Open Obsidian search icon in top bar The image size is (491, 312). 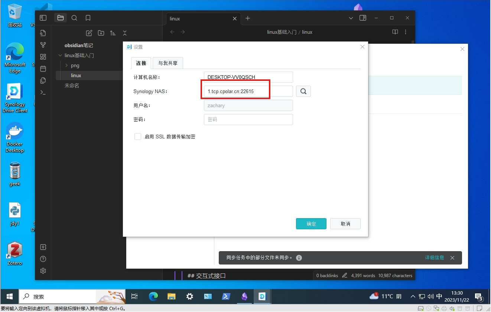[x=74, y=18]
